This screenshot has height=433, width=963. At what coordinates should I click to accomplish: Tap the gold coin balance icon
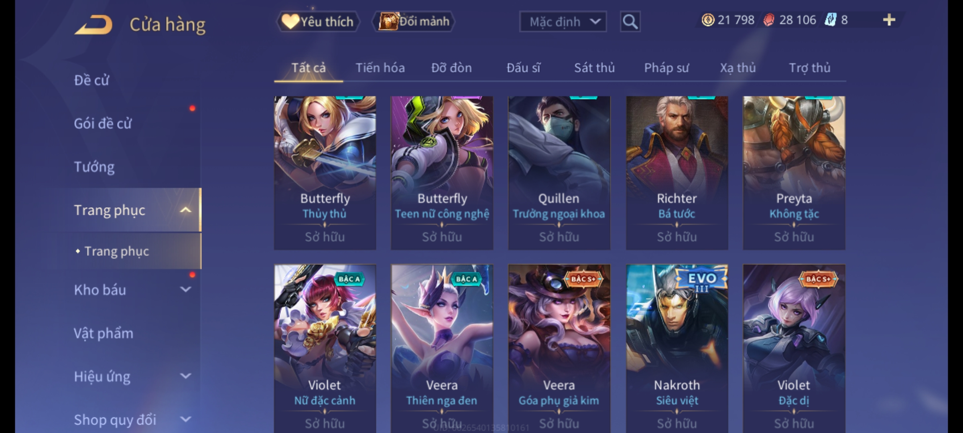tap(707, 20)
